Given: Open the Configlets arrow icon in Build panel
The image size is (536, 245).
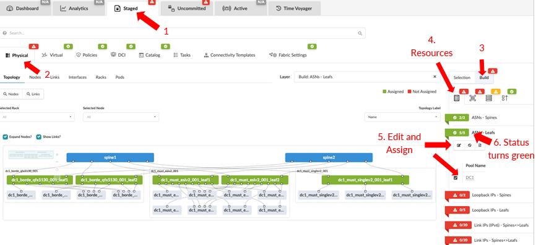Looking at the screenshot, I should (505, 98).
